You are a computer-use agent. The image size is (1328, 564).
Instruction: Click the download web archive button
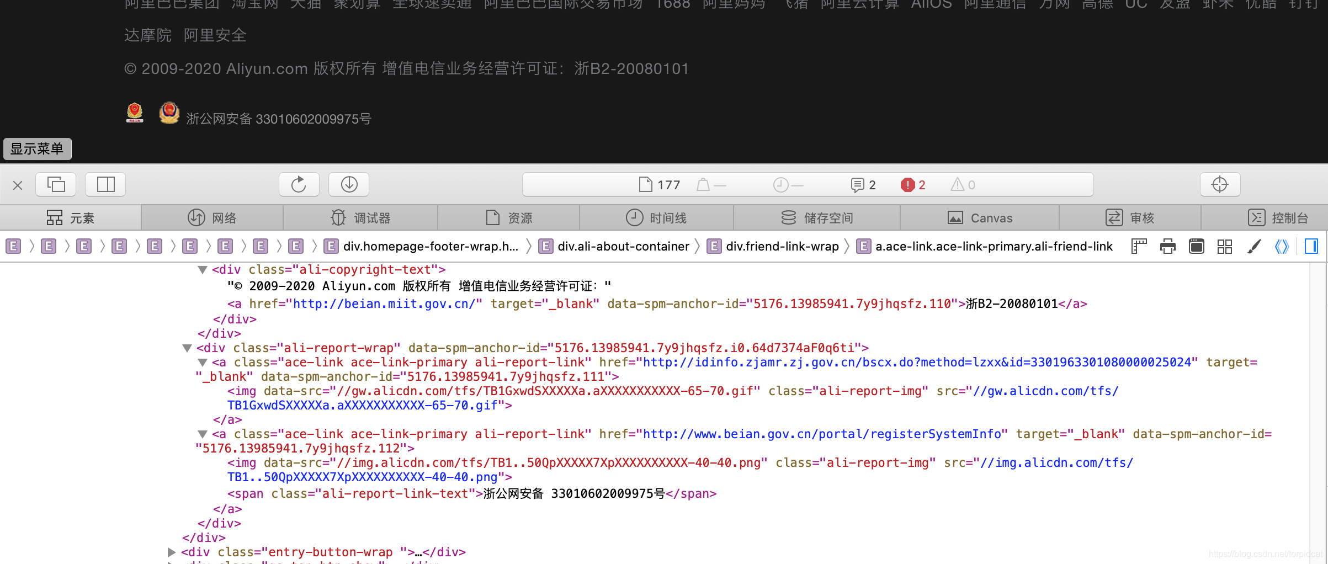click(x=349, y=184)
